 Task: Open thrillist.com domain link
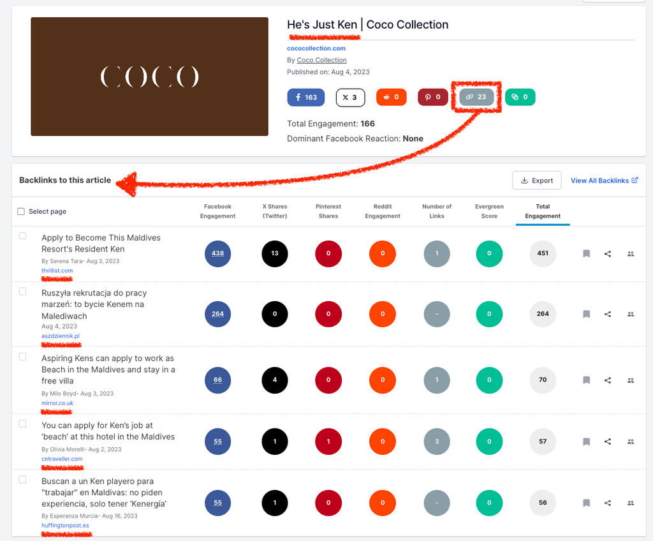57,270
